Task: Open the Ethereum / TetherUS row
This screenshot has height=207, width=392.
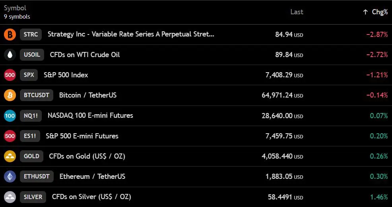Action: click(196, 176)
